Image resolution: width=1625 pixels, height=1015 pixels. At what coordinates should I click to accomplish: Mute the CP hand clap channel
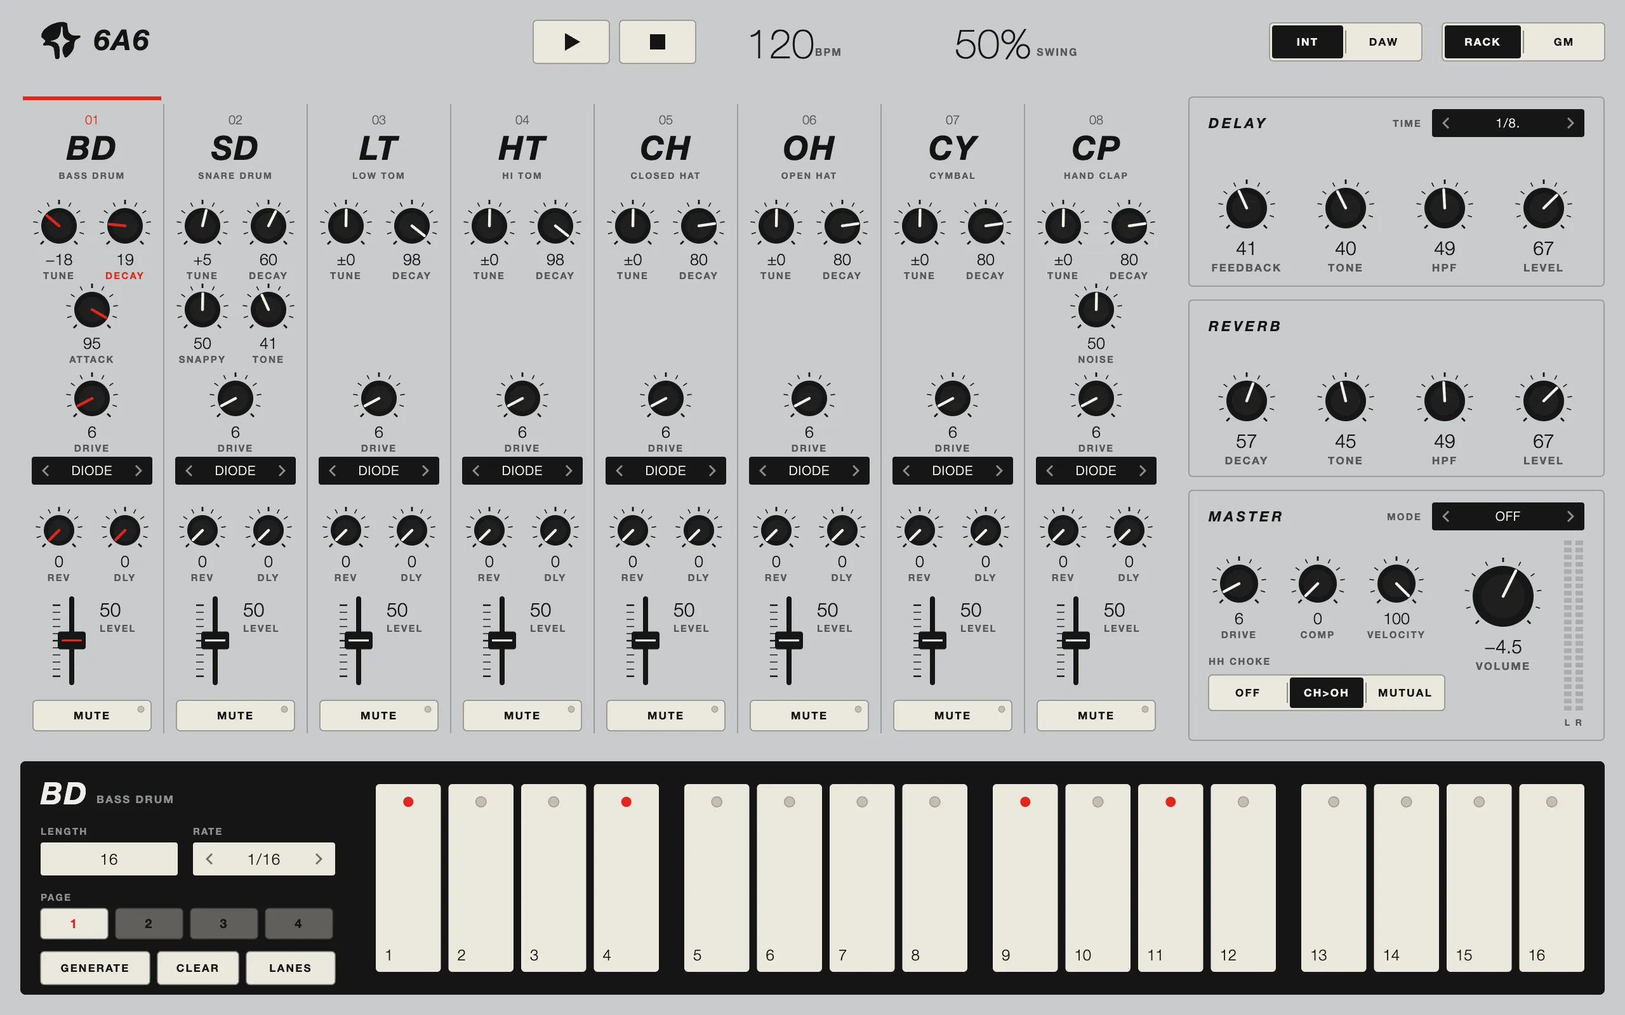(x=1096, y=715)
